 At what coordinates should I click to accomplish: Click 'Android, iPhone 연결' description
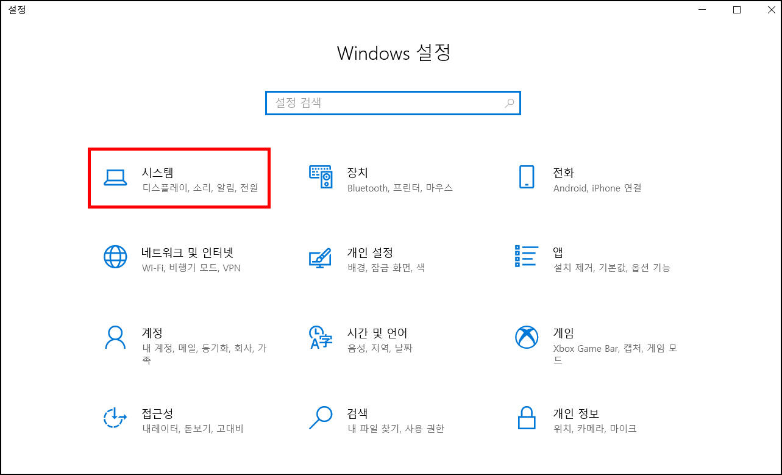[x=597, y=188]
